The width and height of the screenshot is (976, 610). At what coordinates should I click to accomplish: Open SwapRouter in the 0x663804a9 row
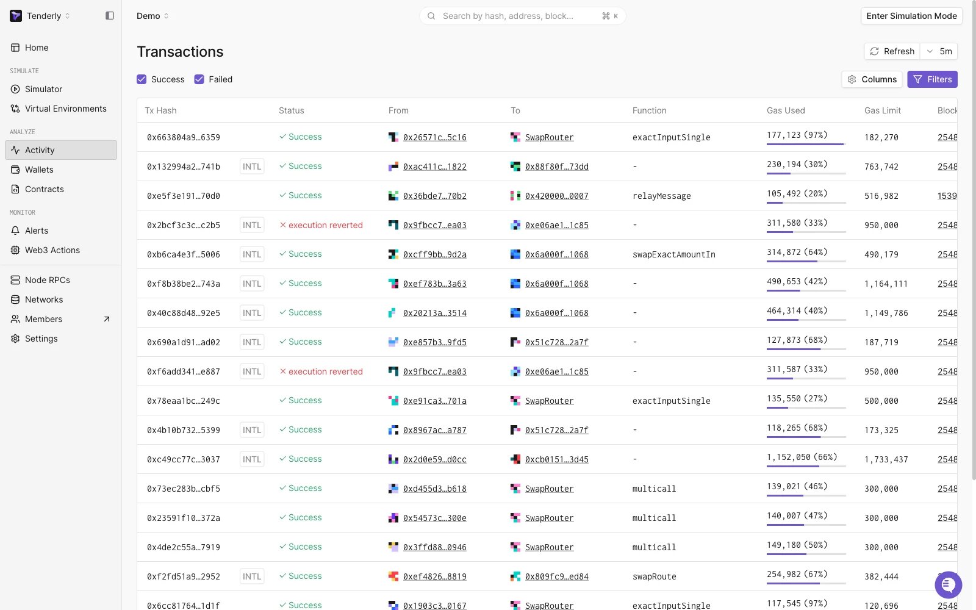point(550,137)
